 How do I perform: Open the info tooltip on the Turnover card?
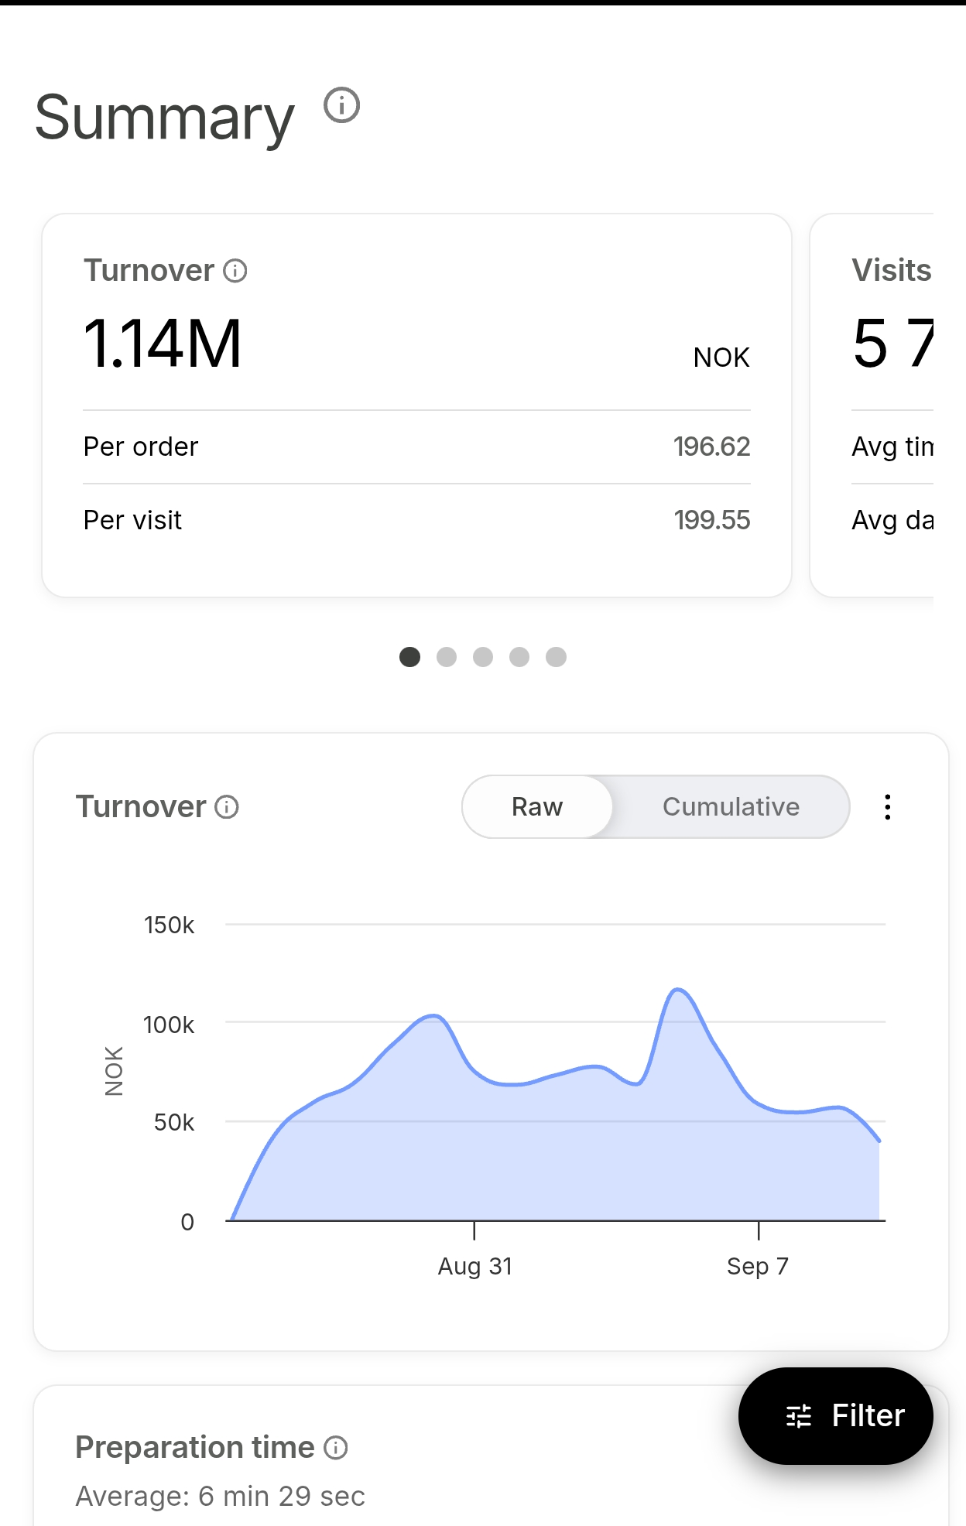pyautogui.click(x=235, y=271)
